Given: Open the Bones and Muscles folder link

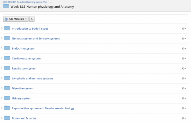Looking at the screenshot, I should pyautogui.click(x=24, y=118).
